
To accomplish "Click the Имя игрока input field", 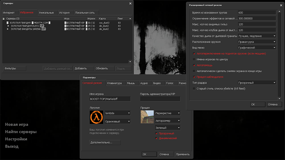I will (110, 99).
